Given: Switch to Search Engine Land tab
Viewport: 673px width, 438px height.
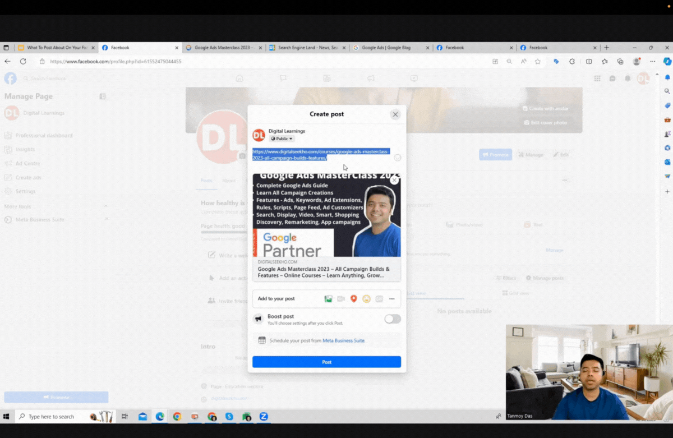Looking at the screenshot, I should click(307, 48).
